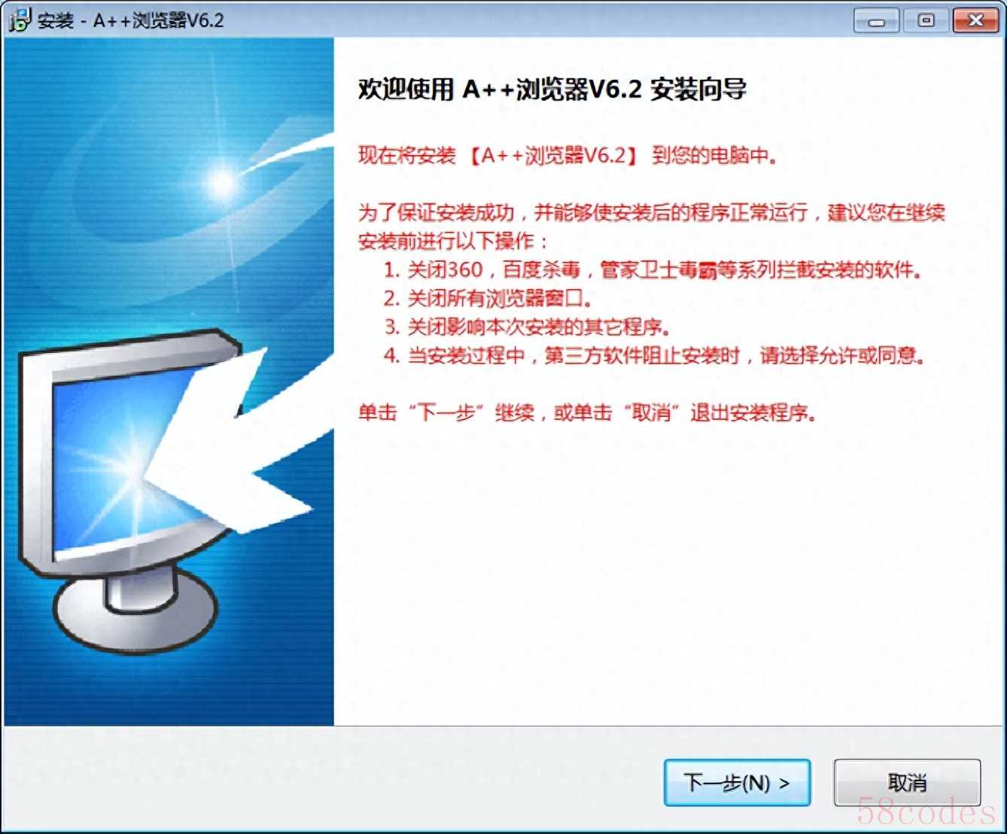Click the installer icon in title bar
Screen dimensions: 1007x834
tap(18, 20)
